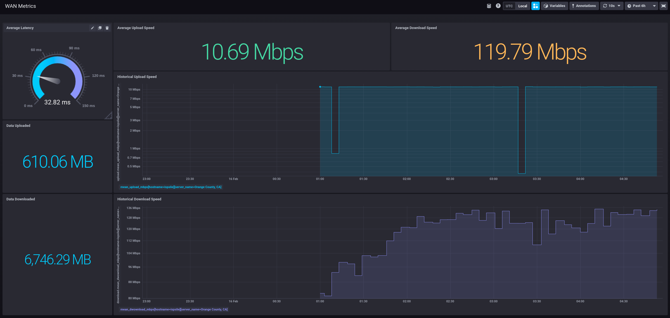670x318 pixels.
Task: Open Annotations control
Action: point(584,6)
